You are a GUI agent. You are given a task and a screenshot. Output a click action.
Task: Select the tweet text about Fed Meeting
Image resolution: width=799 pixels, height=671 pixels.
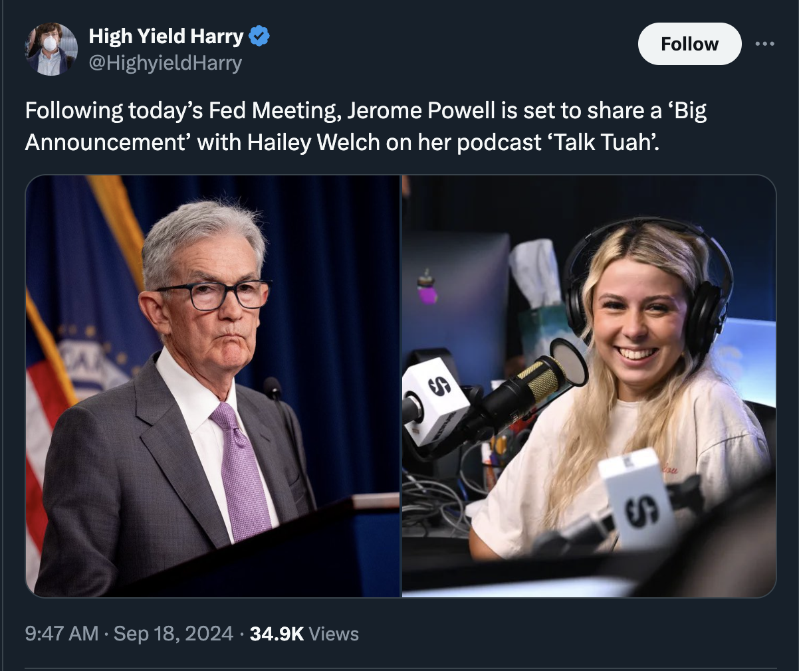tap(366, 126)
